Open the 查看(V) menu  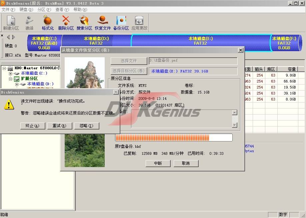pos(62,10)
